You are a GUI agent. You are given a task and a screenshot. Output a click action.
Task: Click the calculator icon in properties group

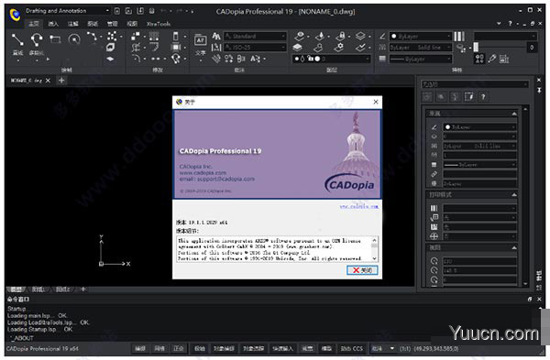click(x=504, y=59)
